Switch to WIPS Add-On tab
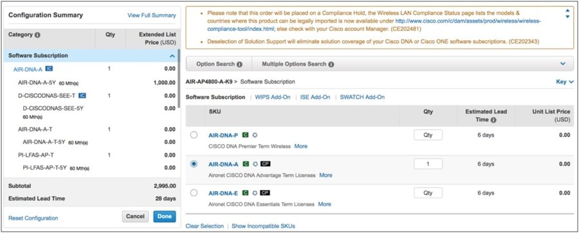The width and height of the screenshot is (579, 233). click(x=273, y=97)
